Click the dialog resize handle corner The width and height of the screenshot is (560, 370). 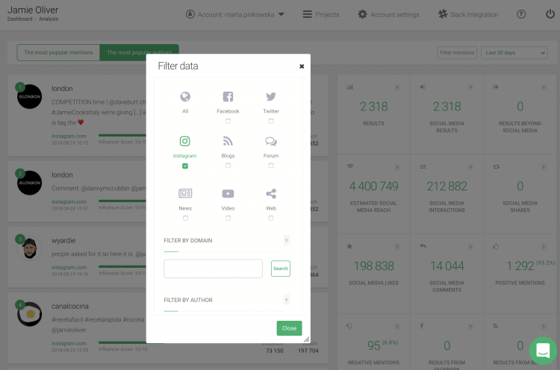[x=306, y=339]
